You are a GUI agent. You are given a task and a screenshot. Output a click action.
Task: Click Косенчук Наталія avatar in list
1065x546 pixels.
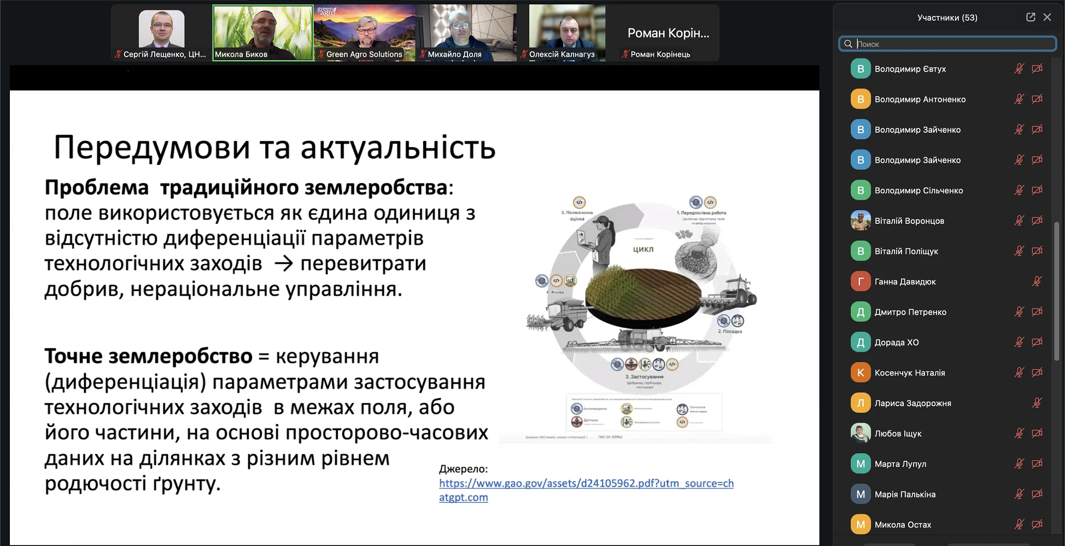point(861,373)
